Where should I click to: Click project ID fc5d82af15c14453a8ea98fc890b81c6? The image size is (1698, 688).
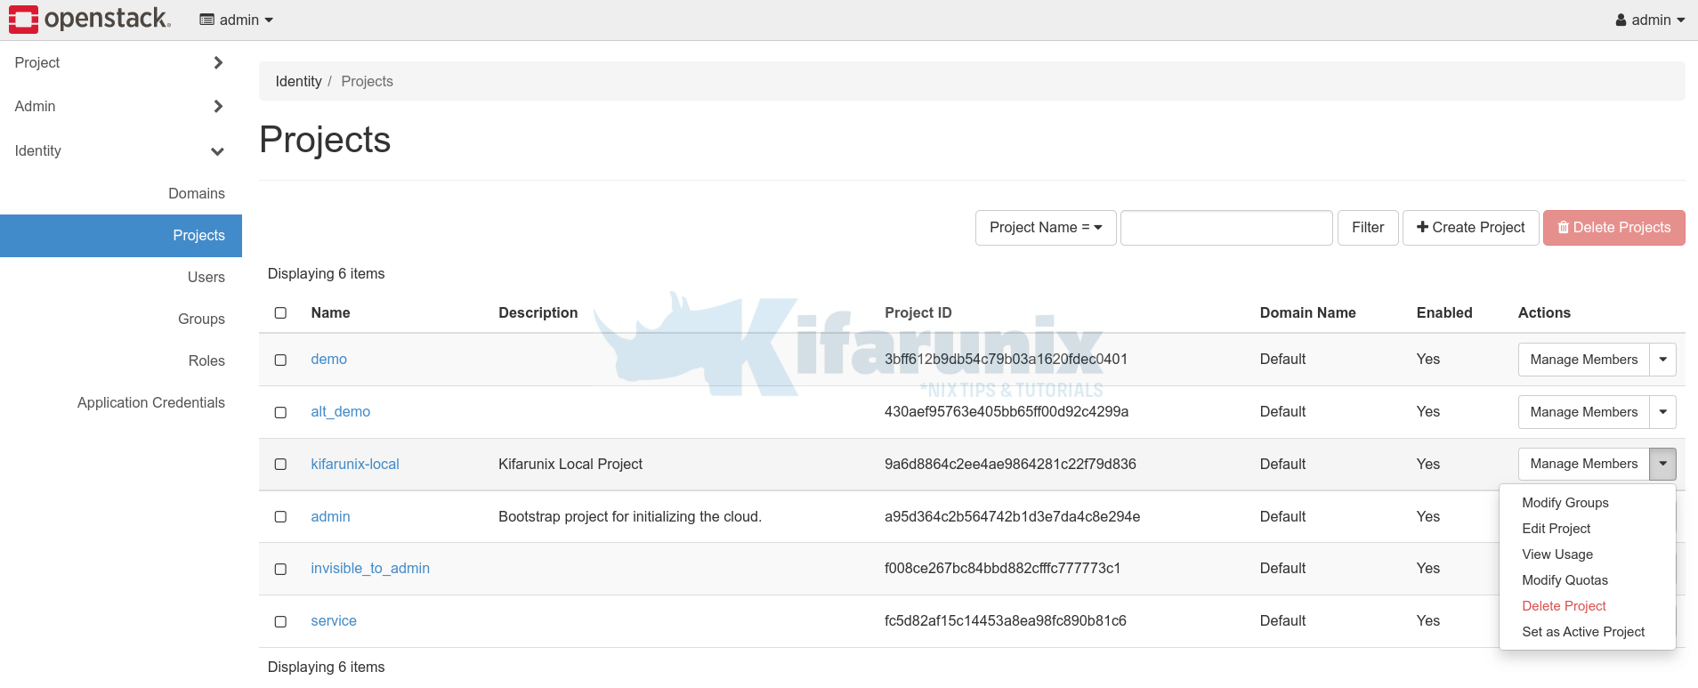tap(1006, 620)
